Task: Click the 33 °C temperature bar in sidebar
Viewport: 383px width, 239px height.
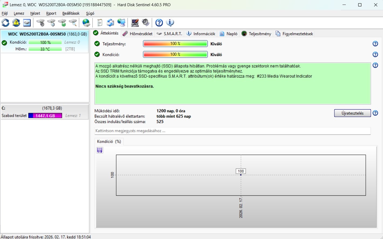Action: [45, 49]
